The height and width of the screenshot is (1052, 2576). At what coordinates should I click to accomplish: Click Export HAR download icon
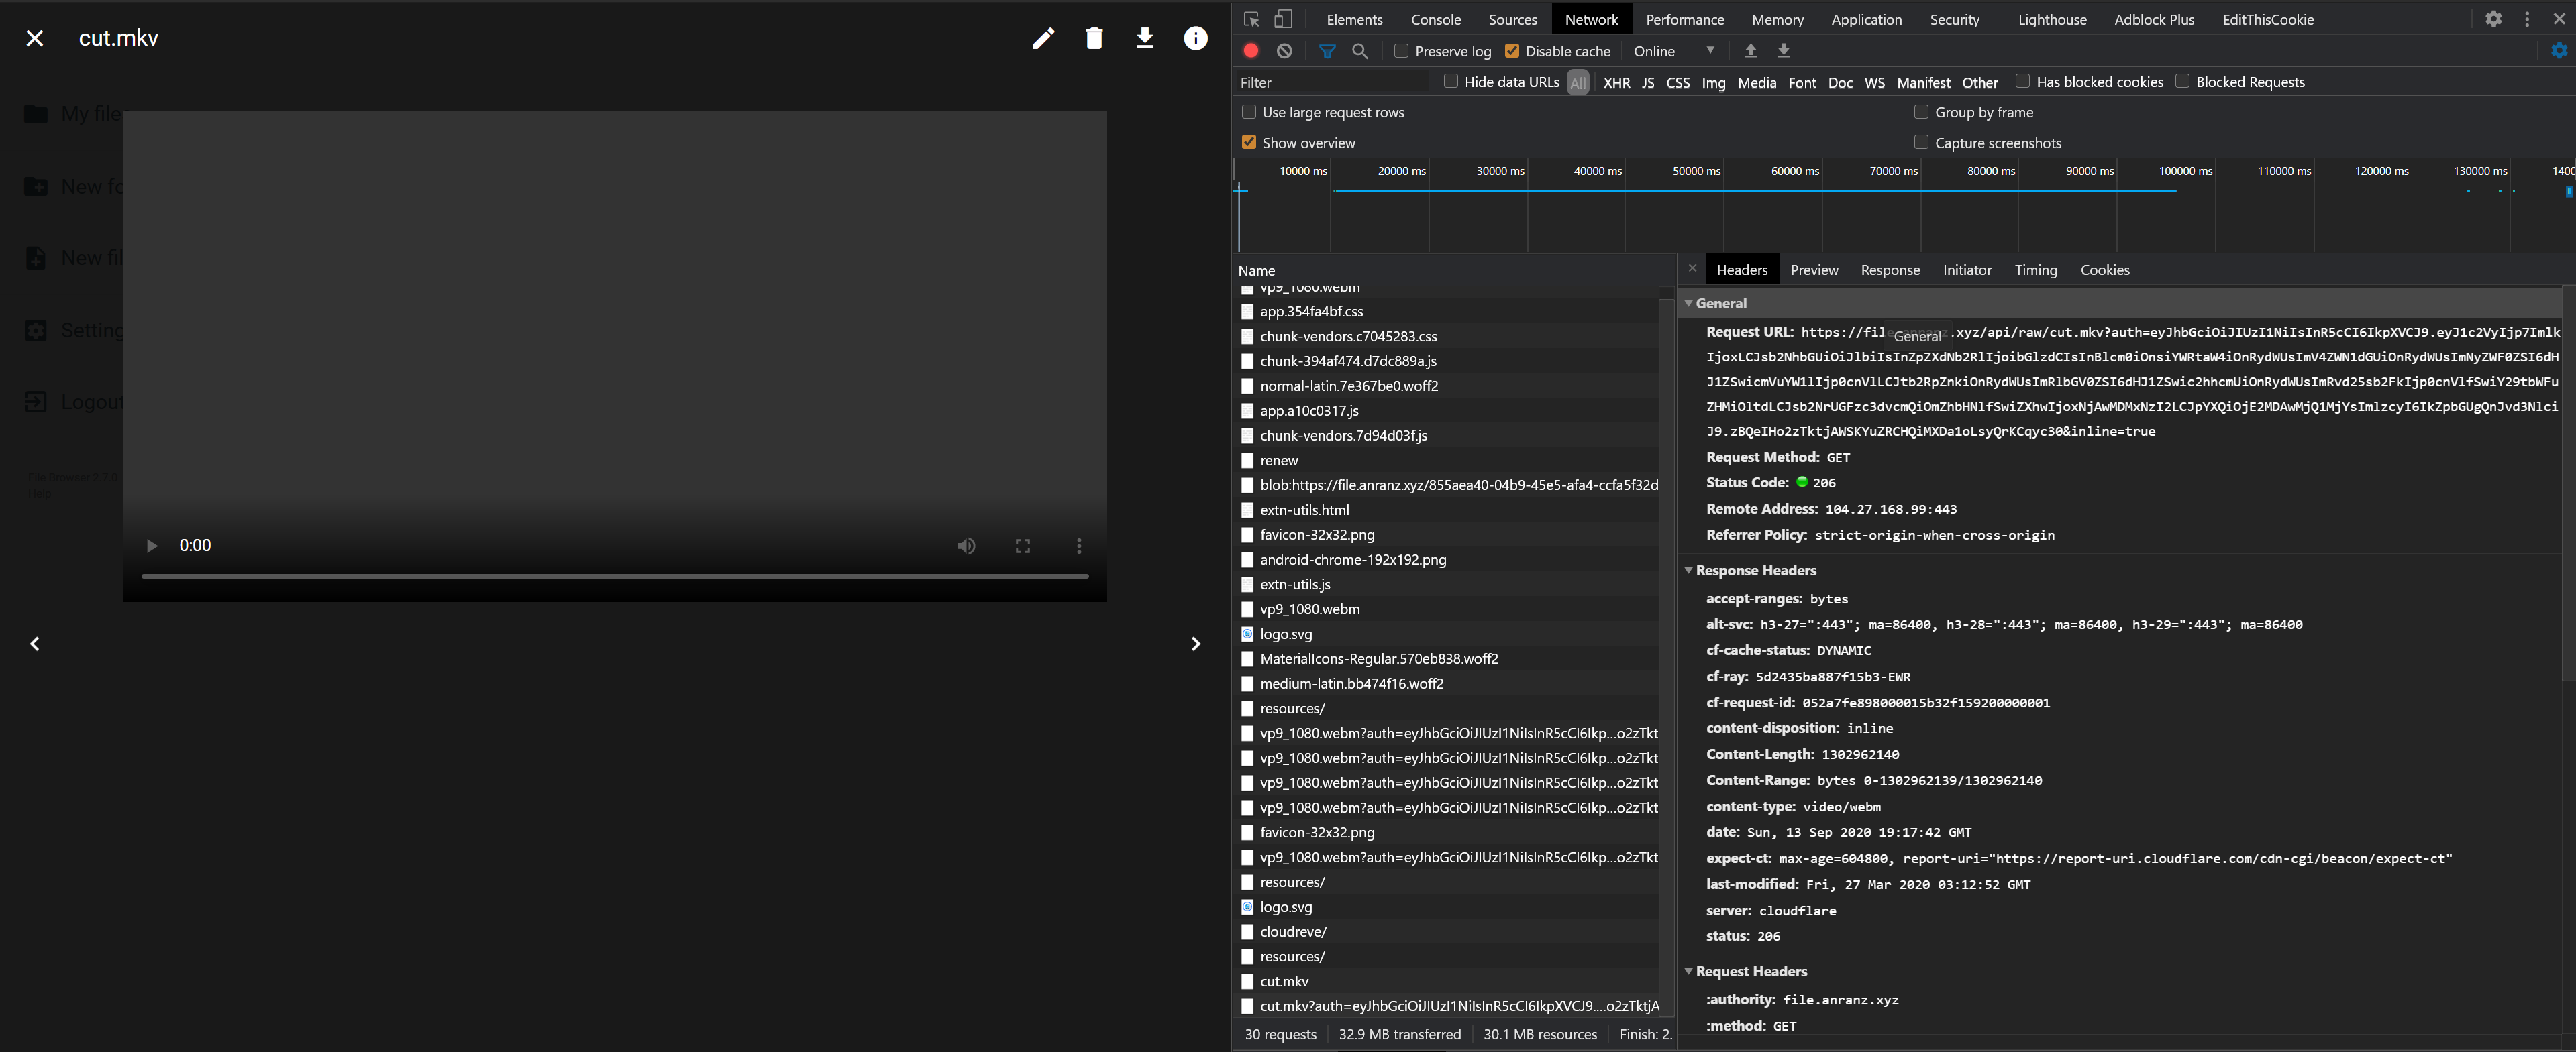pos(1783,50)
